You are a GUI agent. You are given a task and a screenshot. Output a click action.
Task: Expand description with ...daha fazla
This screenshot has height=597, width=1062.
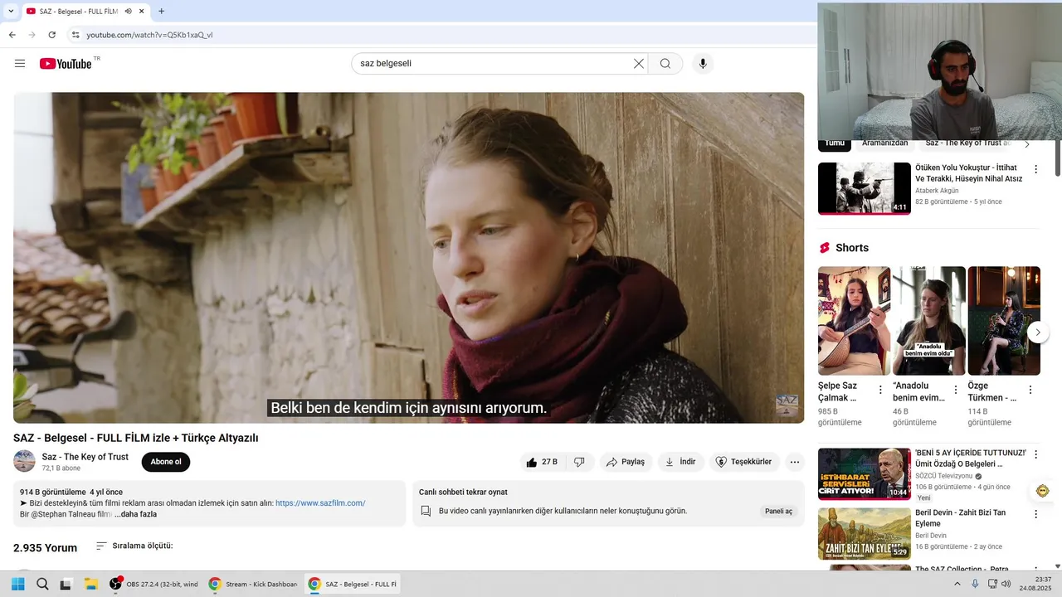point(135,514)
